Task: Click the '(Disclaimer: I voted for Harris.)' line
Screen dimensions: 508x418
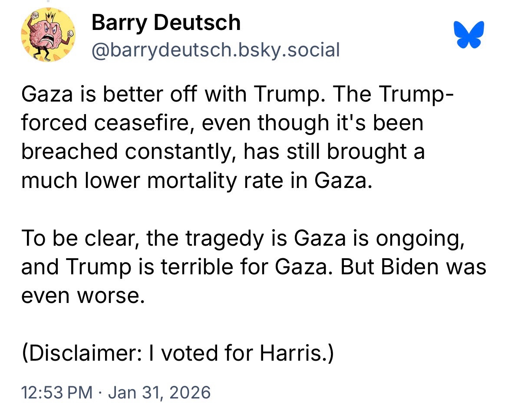Action: pyautogui.click(x=178, y=354)
